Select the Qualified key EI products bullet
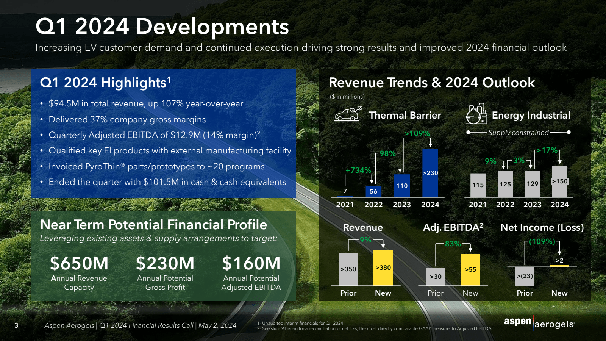Screen dimensions: 606x341 click(x=170, y=151)
